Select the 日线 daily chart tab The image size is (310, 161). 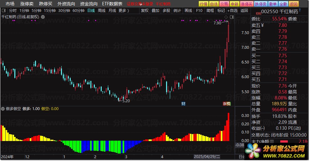click(91, 10)
